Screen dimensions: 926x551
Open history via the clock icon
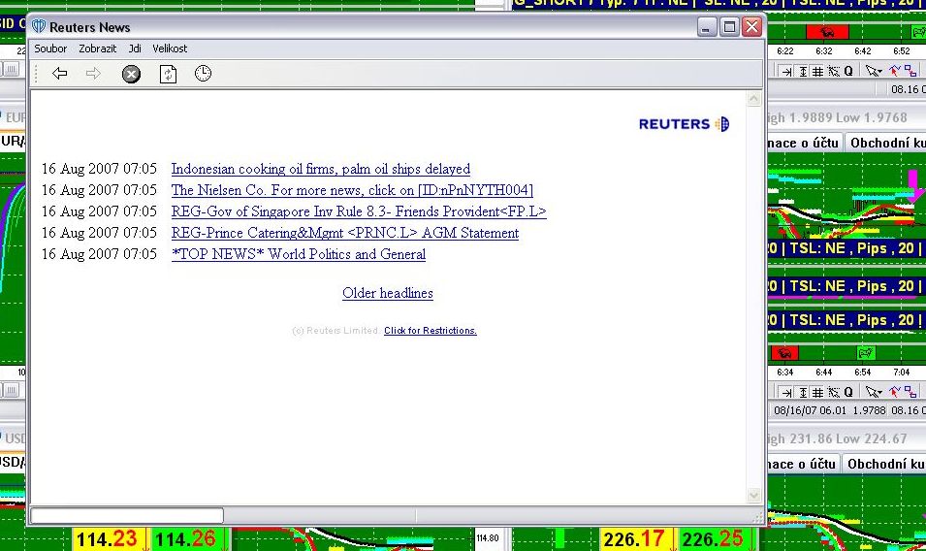tap(203, 73)
